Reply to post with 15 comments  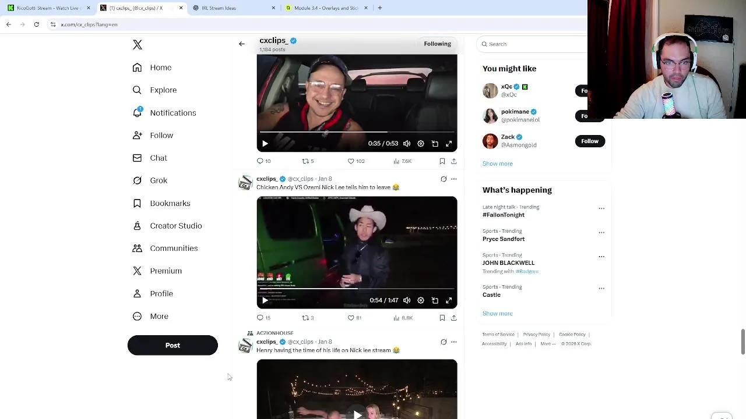tap(264, 318)
